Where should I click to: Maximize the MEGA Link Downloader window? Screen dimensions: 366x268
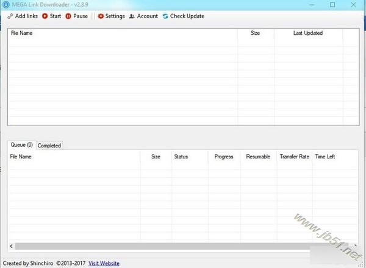[x=332, y=5]
